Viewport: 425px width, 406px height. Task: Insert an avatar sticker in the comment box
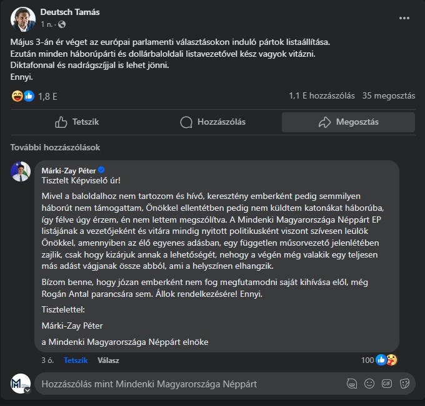[352, 383]
